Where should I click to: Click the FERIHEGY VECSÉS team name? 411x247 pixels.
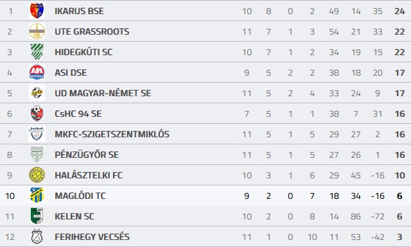(92, 237)
